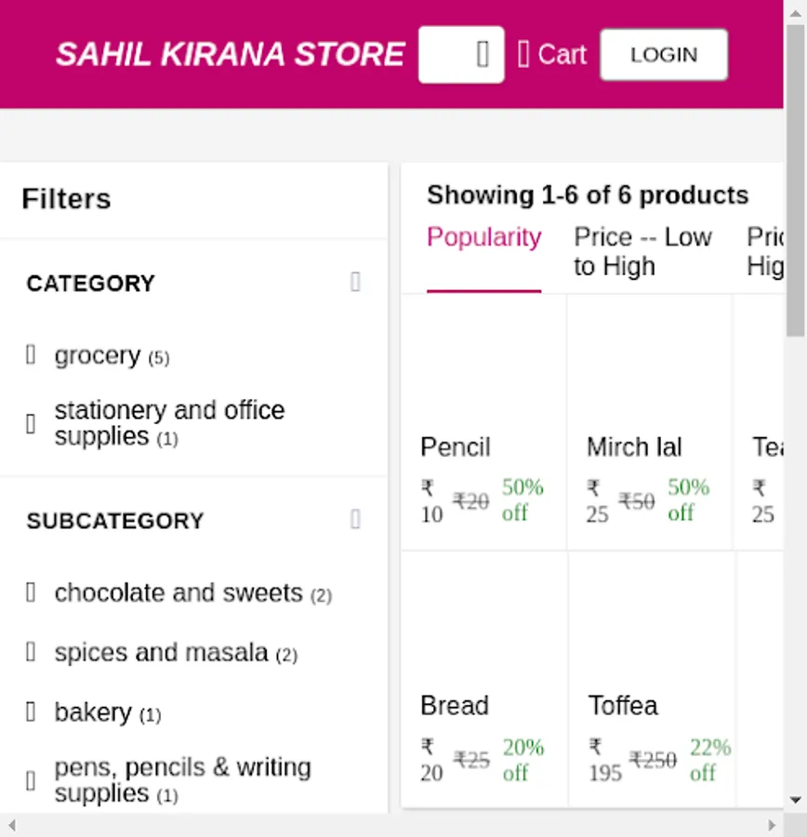Screen dimensions: 807x837
Task: Check the bakery subcategory box
Action: tap(31, 711)
